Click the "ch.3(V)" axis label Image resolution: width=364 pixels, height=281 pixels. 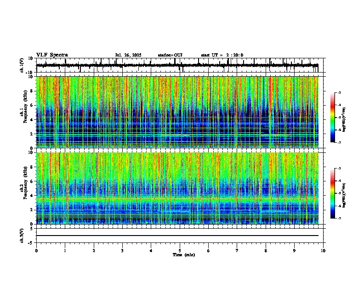click(22, 236)
